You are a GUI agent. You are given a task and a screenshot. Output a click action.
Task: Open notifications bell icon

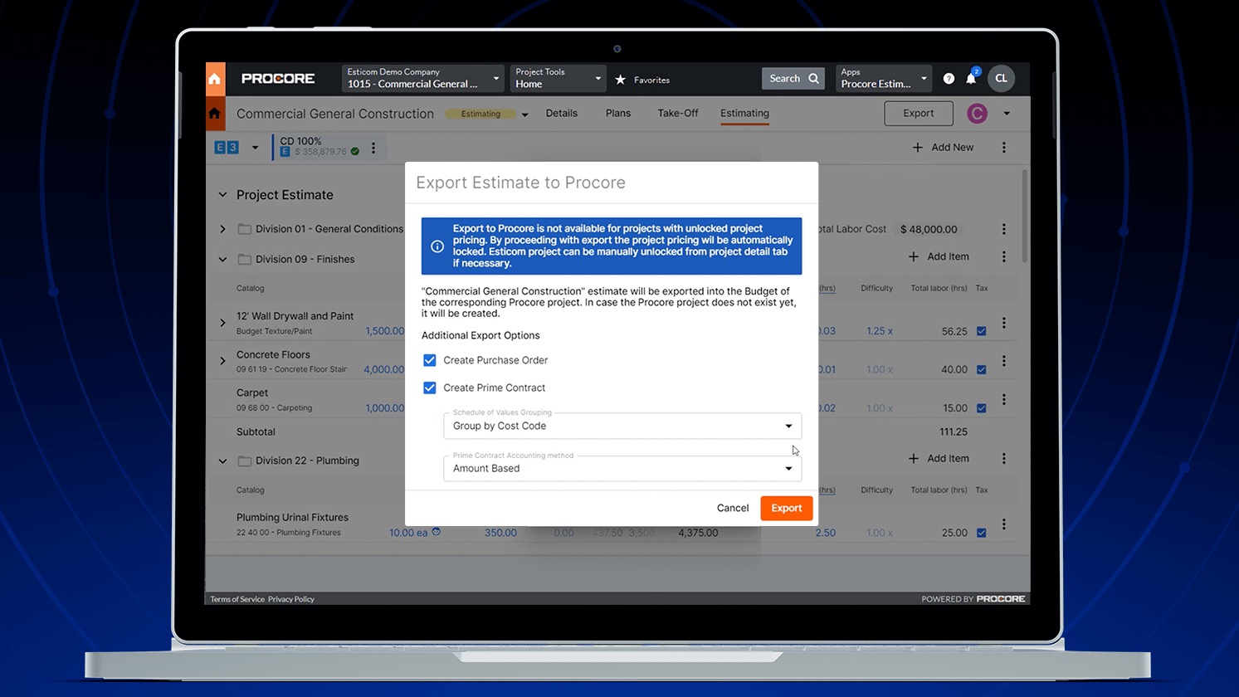point(971,79)
